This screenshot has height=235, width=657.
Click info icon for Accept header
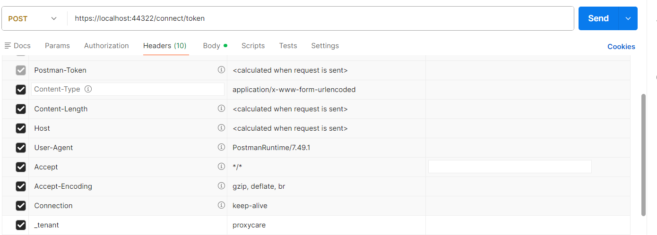(x=221, y=167)
